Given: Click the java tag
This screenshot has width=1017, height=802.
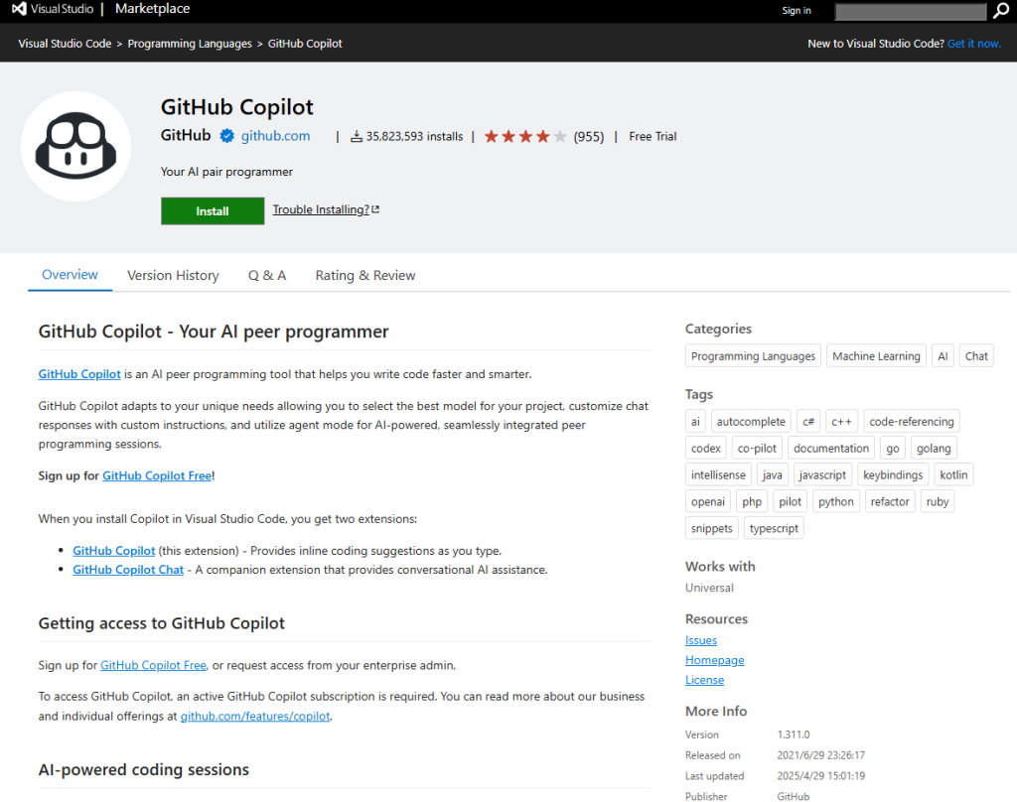Looking at the screenshot, I should point(772,474).
